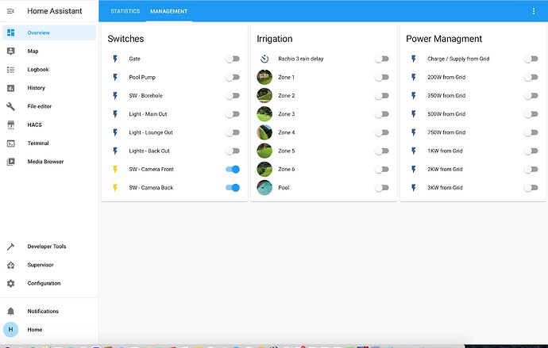Click the yellow SW - Camera Back icon
The height and width of the screenshot is (348, 548).
115,188
